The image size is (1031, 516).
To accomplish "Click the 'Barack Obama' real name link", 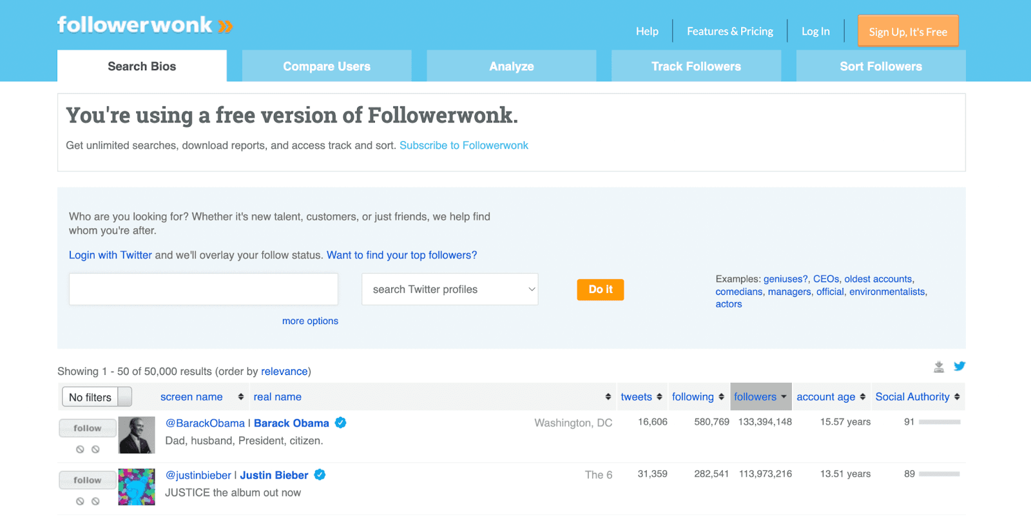I will pos(291,423).
